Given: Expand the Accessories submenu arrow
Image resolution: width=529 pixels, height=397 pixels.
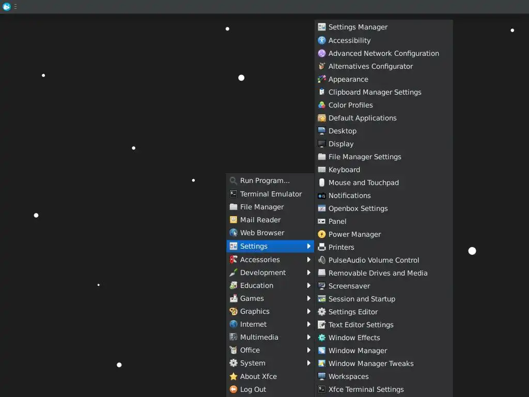Looking at the screenshot, I should [308, 259].
